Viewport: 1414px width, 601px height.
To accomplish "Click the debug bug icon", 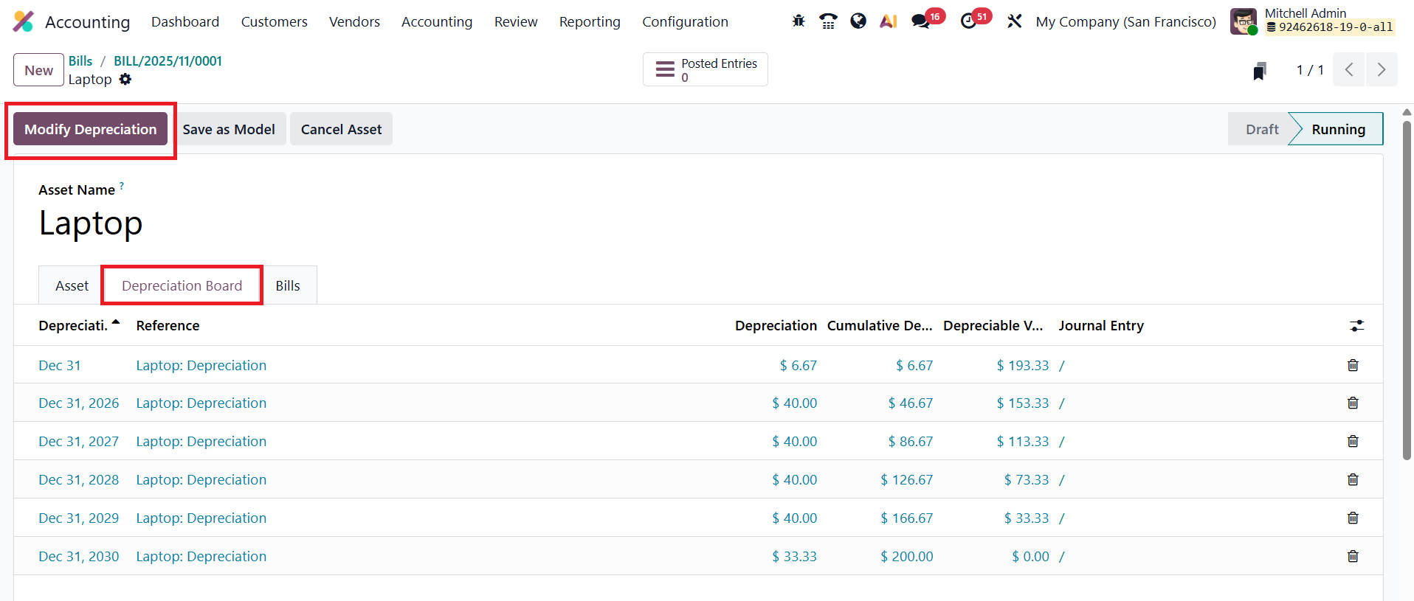I will pos(799,21).
